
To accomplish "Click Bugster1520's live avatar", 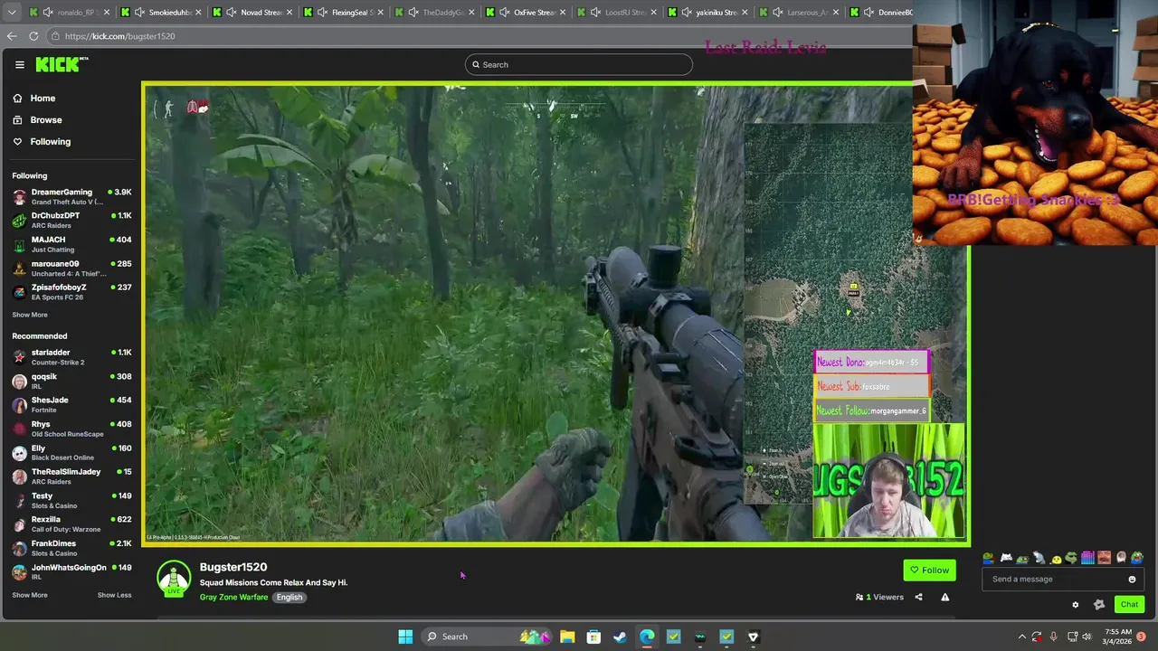I will pyautogui.click(x=174, y=579).
